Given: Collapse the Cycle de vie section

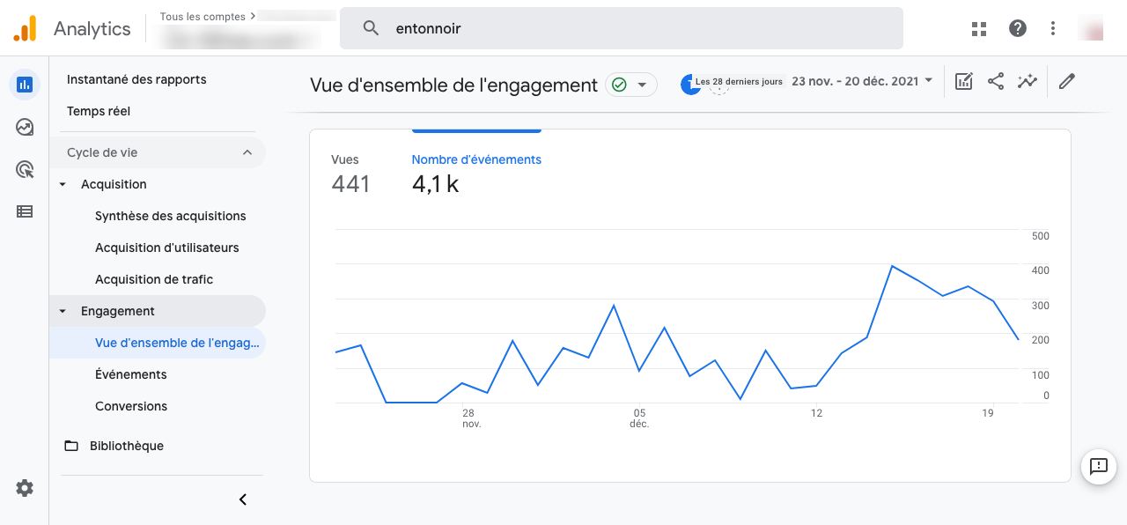Looking at the screenshot, I should (247, 152).
